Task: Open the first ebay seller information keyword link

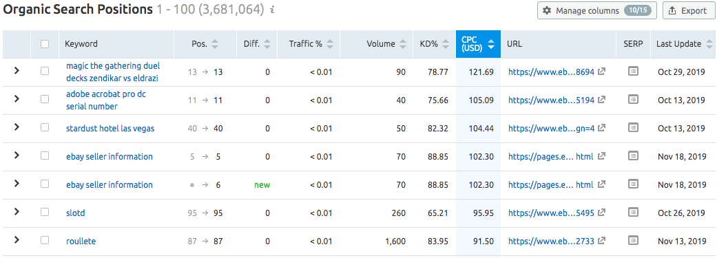Action: point(110,157)
